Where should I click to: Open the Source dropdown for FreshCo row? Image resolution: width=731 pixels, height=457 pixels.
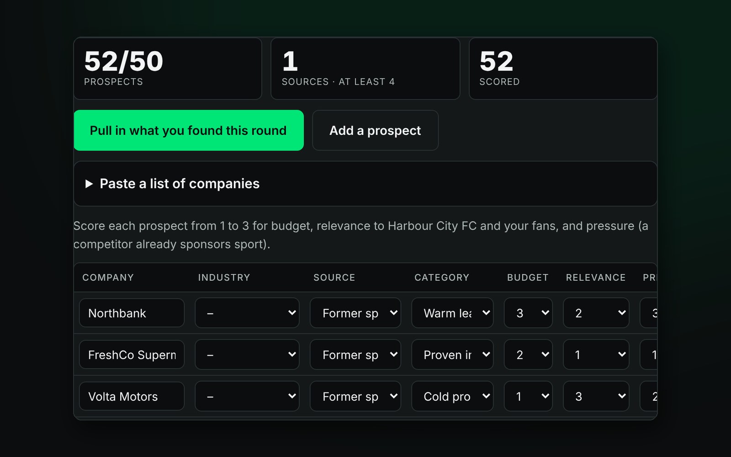pyautogui.click(x=355, y=355)
